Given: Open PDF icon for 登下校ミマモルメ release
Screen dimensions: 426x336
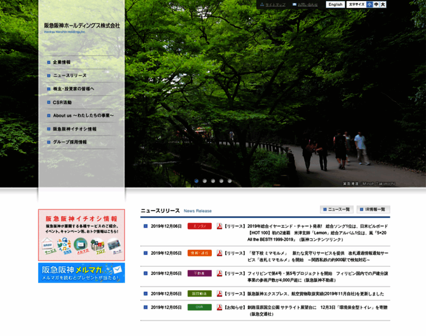Looking at the screenshot, I should click(219, 253).
